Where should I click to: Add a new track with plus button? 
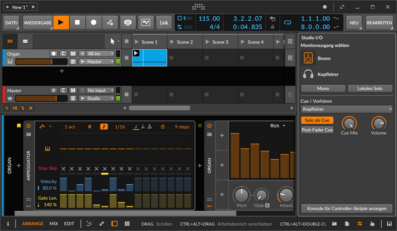point(61,71)
